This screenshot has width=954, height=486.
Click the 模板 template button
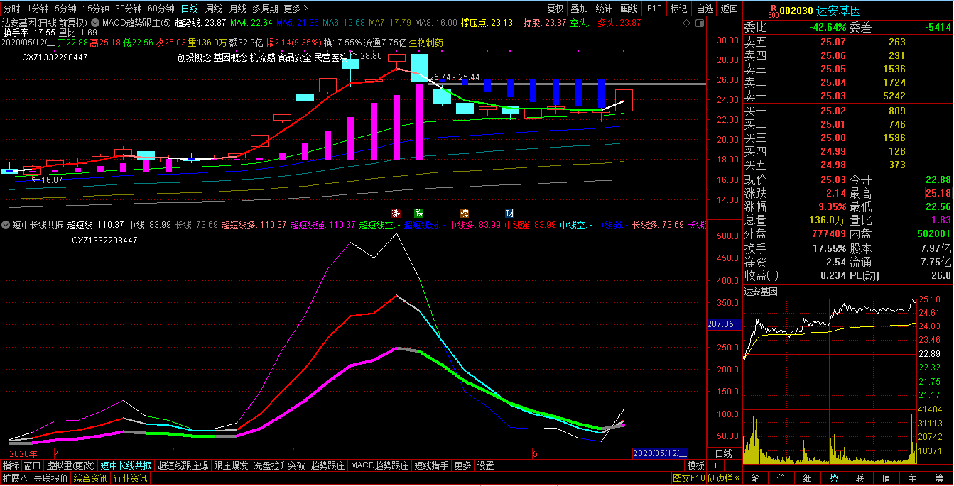point(695,466)
